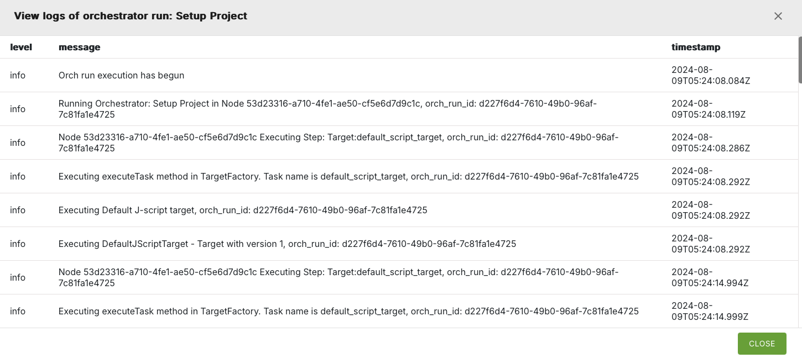
Task: Click 'info' level of 'Orch run execution' row
Action: 18,75
